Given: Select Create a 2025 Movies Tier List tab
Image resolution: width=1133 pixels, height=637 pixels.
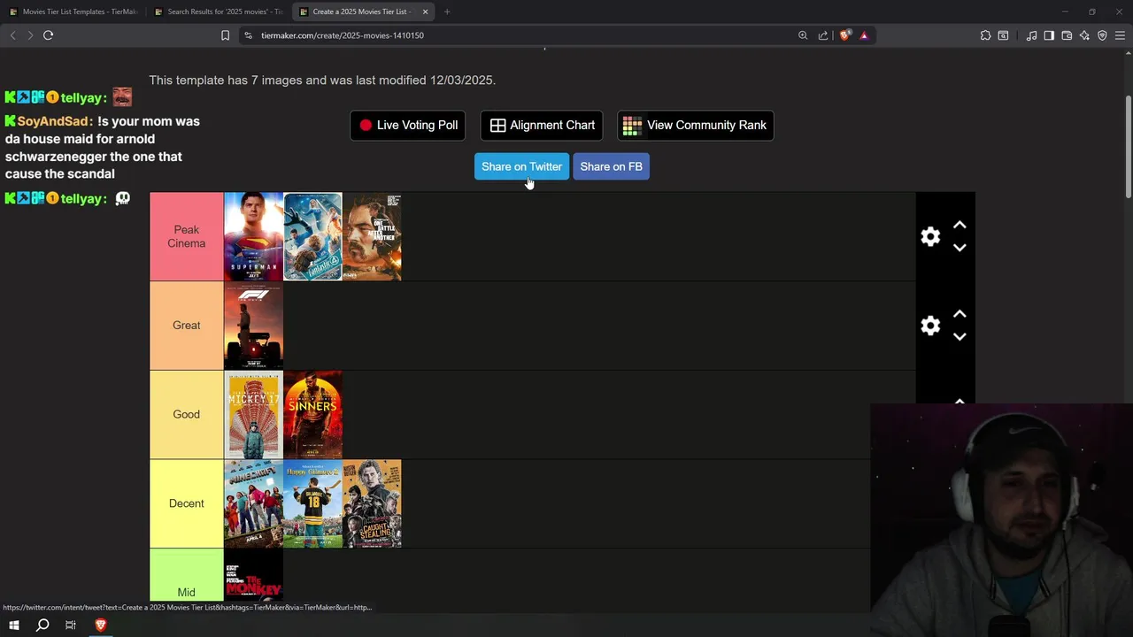Looking at the screenshot, I should coord(362,12).
